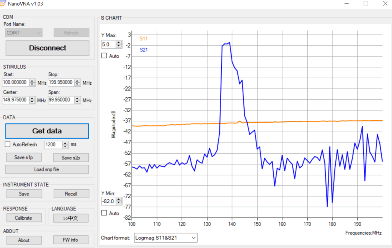This screenshot has height=248, width=392.
Task: Click the Y Max value stepper
Action: [x=119, y=44]
